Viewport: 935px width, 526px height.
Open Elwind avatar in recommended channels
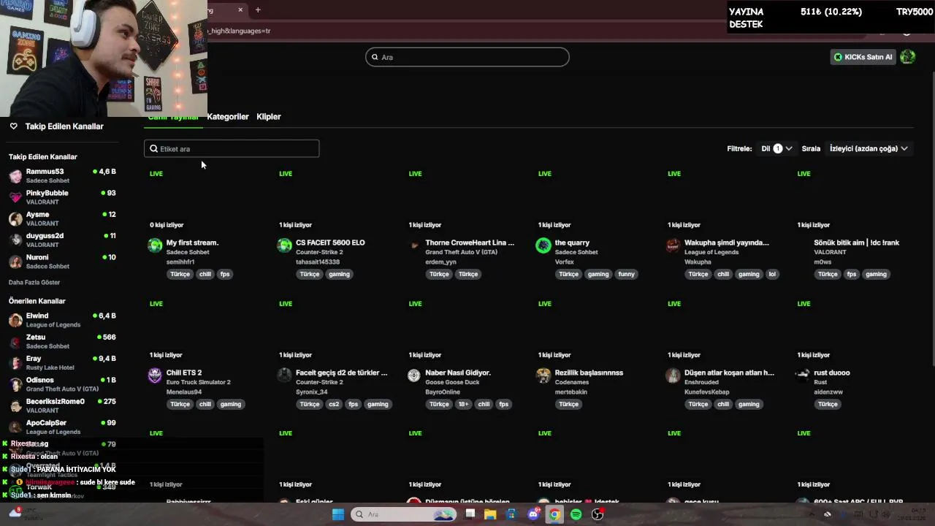(15, 320)
